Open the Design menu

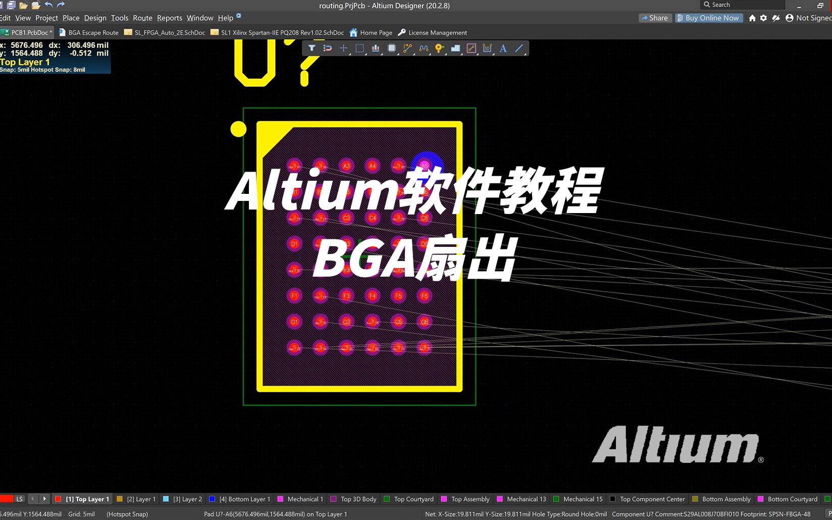pyautogui.click(x=95, y=18)
